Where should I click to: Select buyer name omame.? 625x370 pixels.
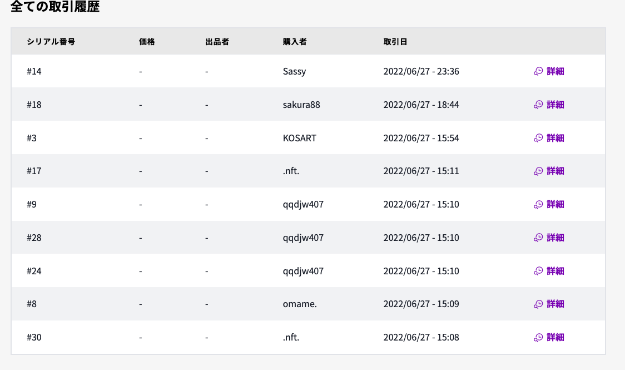tap(300, 304)
